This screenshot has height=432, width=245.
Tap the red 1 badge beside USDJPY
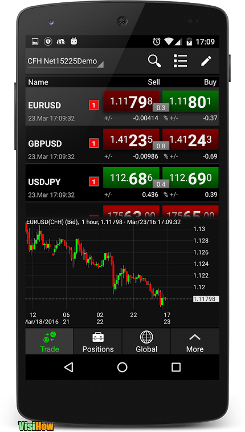tap(94, 181)
